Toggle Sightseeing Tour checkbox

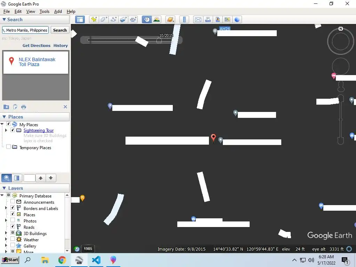click(13, 130)
